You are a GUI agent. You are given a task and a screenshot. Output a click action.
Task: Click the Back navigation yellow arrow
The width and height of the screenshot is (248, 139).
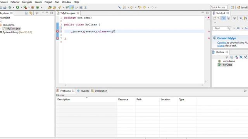coord(145,7)
